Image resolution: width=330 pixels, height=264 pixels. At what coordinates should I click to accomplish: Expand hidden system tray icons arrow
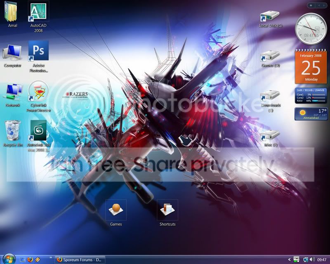(x=290, y=260)
